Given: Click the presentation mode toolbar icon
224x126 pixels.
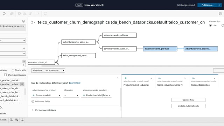Looking at the screenshot, I should tap(45, 14).
